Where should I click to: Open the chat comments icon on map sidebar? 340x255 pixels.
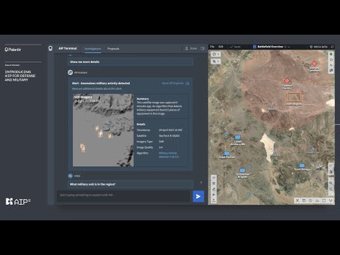coord(331,70)
